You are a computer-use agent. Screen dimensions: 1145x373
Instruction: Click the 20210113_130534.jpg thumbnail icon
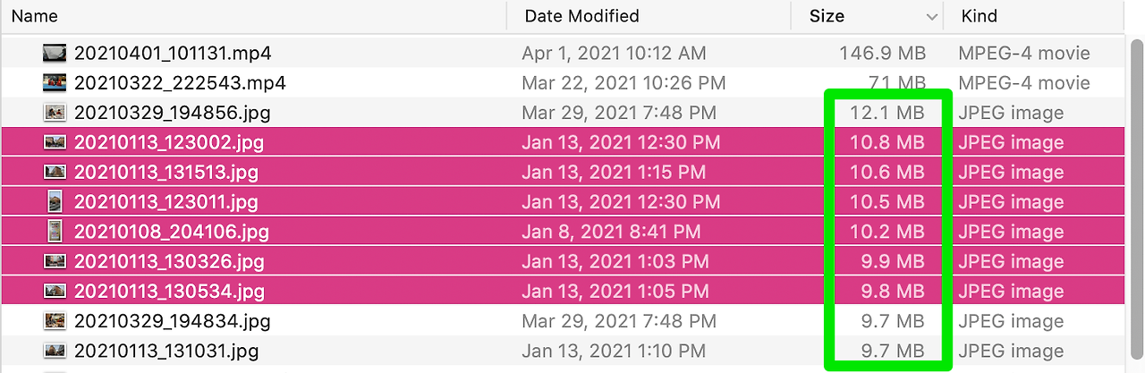pos(55,291)
